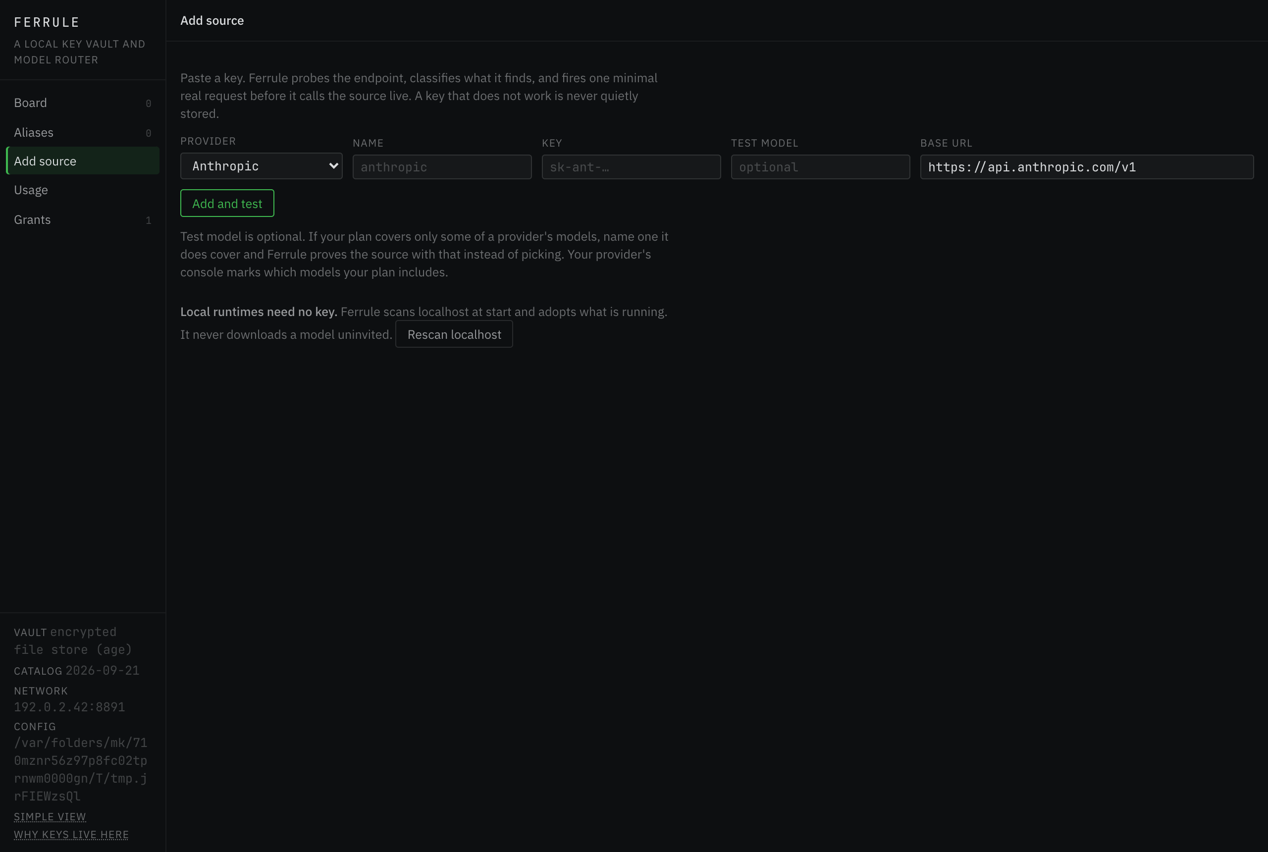Go to Aliases in the sidebar
This screenshot has width=1268, height=852.
tap(83, 132)
